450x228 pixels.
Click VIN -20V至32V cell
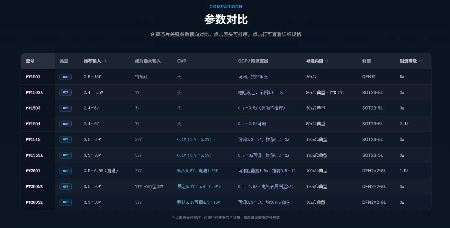click(x=149, y=187)
